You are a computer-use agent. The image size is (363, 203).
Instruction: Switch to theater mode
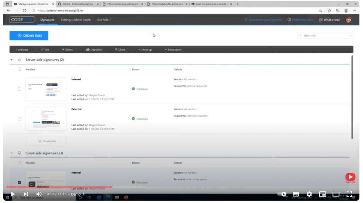[336, 194]
